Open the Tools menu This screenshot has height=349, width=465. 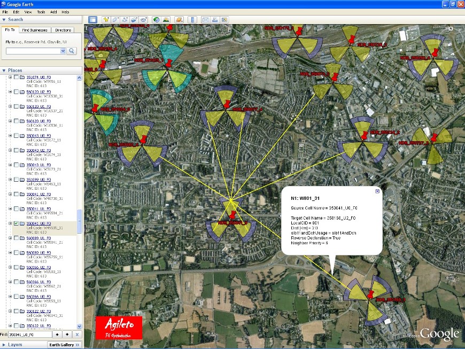(x=41, y=11)
